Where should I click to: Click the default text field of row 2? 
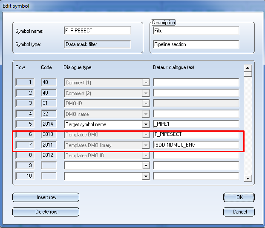pyautogui.click(x=196, y=93)
